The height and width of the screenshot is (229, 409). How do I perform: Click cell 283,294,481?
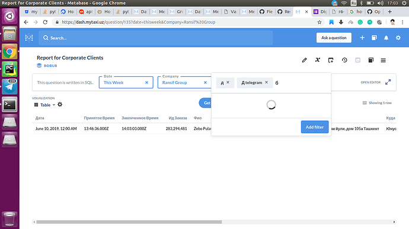click(176, 128)
